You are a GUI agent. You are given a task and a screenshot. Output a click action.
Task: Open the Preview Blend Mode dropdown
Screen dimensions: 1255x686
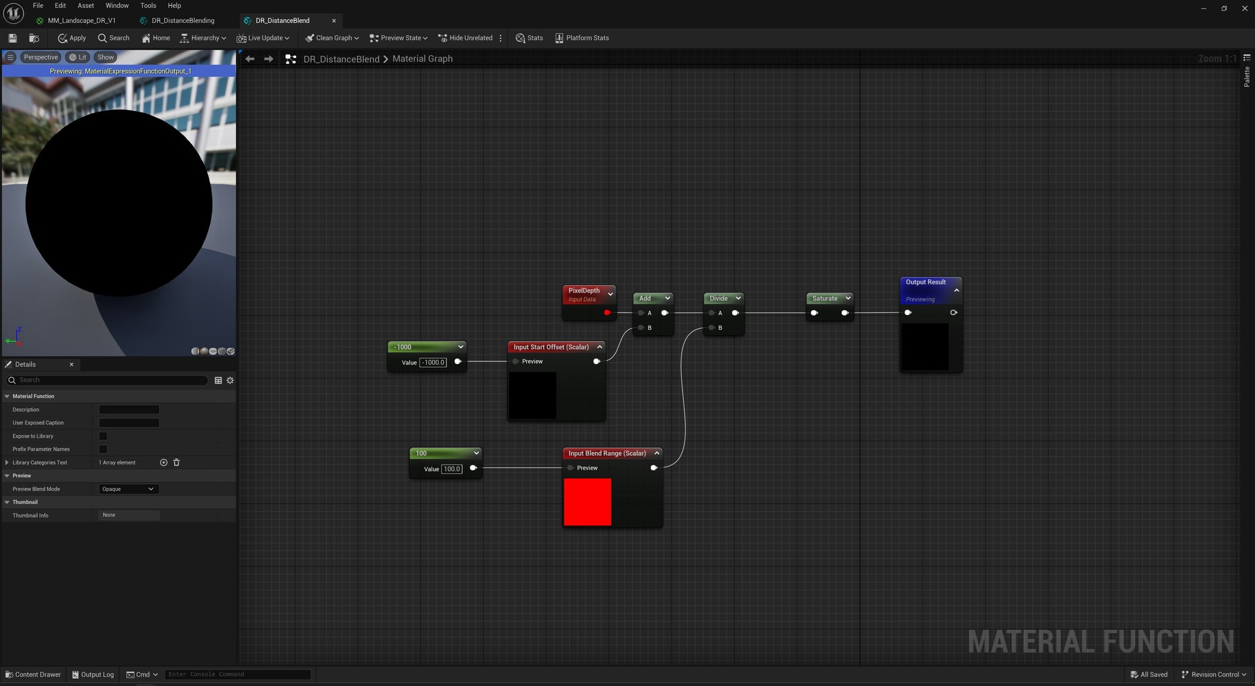tap(128, 489)
